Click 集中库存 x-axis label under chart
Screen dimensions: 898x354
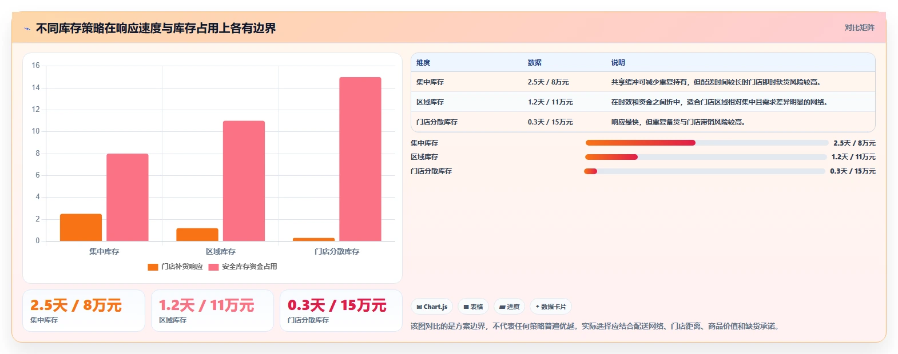coord(104,251)
